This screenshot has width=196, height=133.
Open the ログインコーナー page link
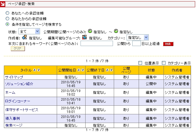click(18, 101)
